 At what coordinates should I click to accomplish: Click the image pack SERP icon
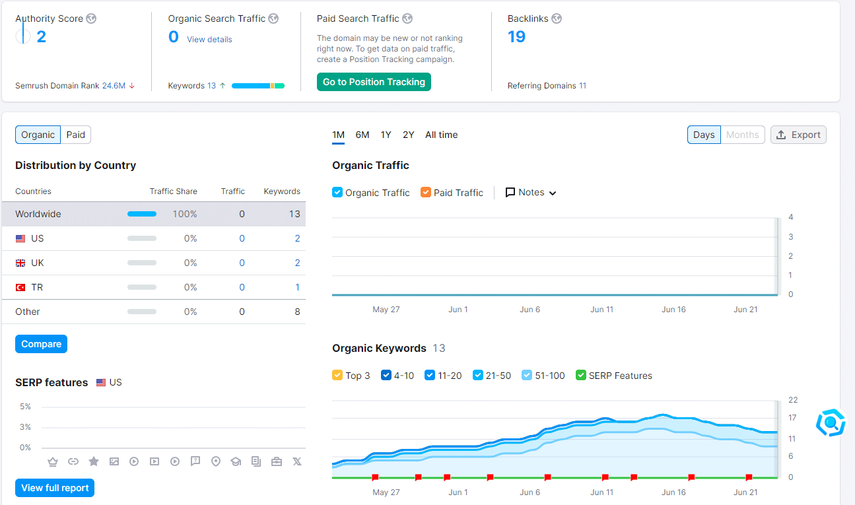(114, 461)
